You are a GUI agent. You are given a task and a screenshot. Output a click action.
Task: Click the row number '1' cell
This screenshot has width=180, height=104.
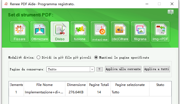[x=16, y=92]
